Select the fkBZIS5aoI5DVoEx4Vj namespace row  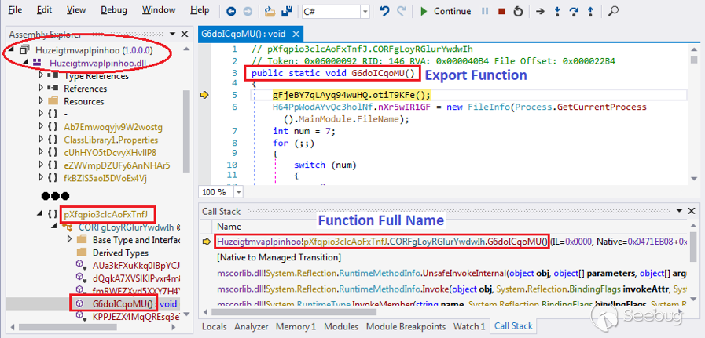(105, 178)
